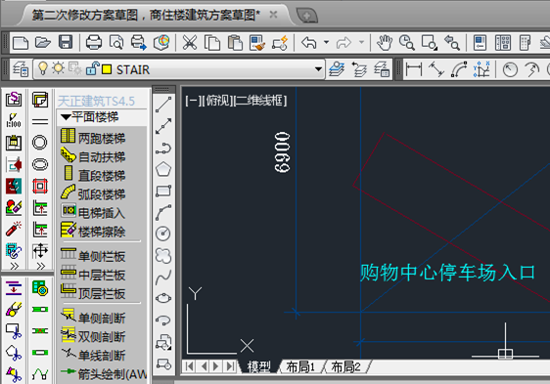
Task: Click the Arc Length dimension icon
Action: (459, 68)
